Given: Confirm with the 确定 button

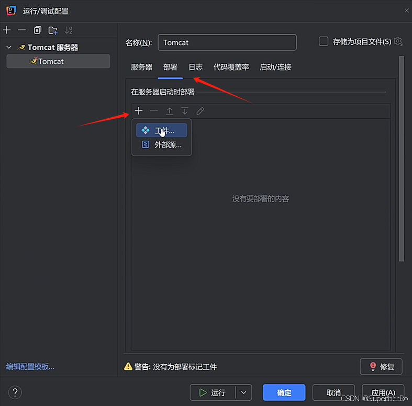Looking at the screenshot, I should click(284, 392).
